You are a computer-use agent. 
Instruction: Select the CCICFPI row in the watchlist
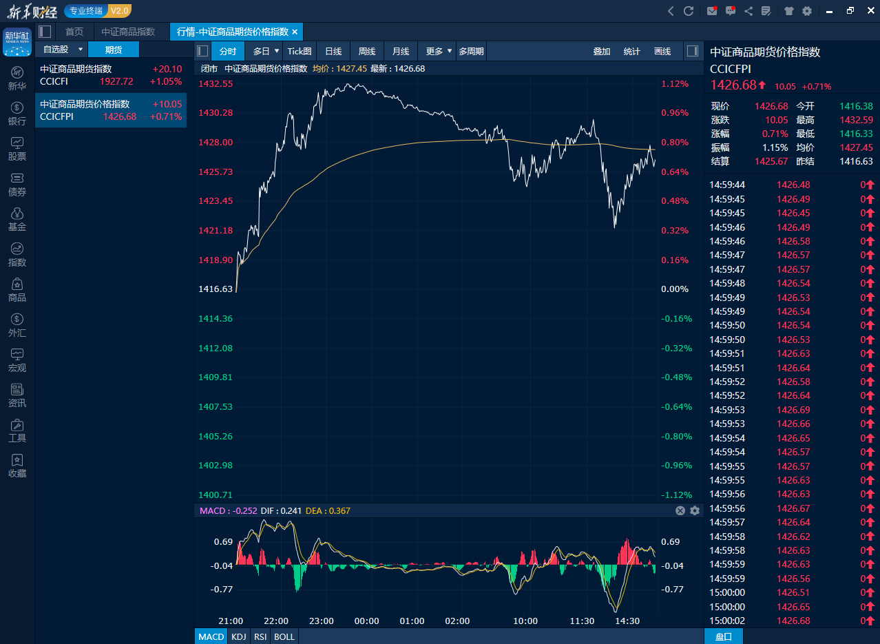tap(110, 110)
